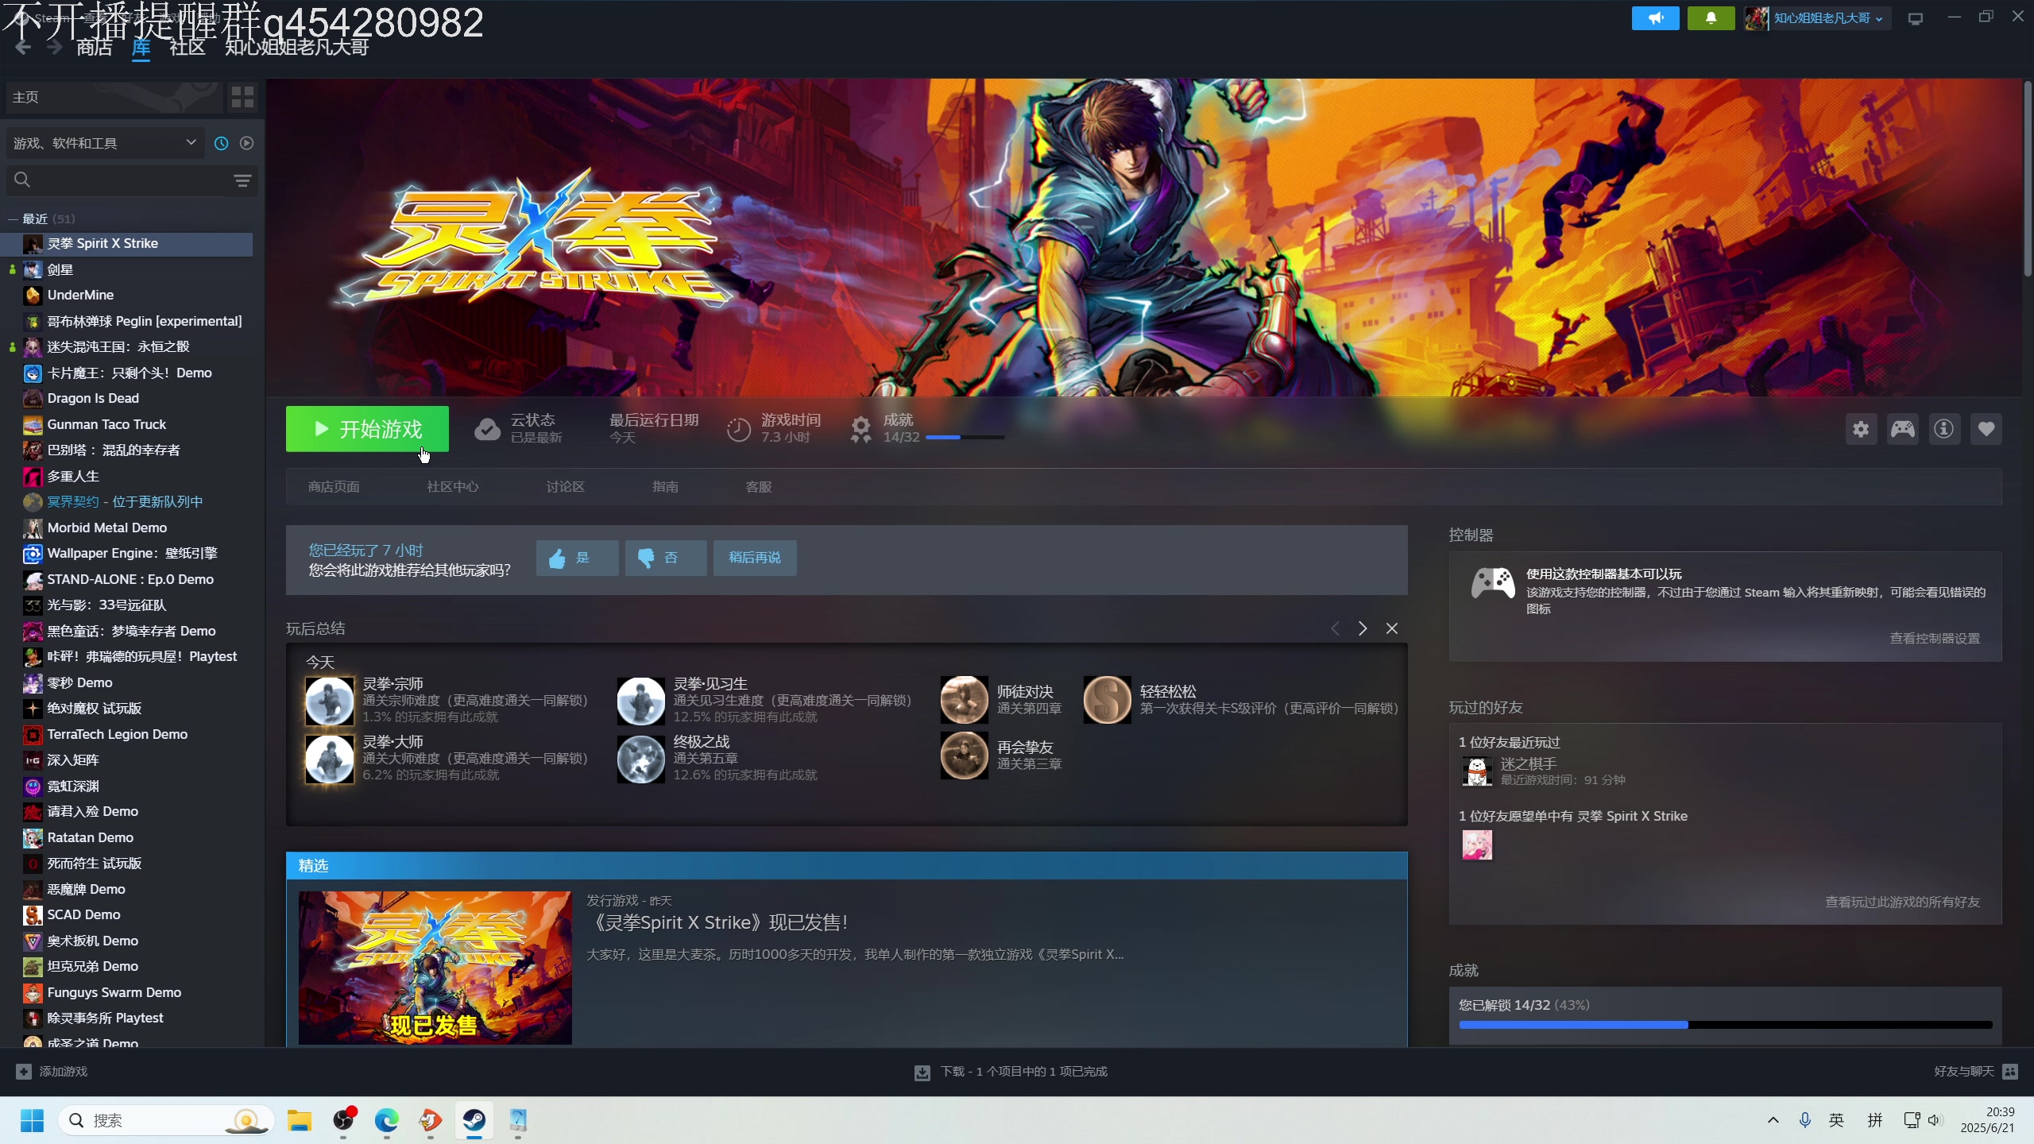
Task: Click the play time clock icon
Action: pyautogui.click(x=738, y=429)
